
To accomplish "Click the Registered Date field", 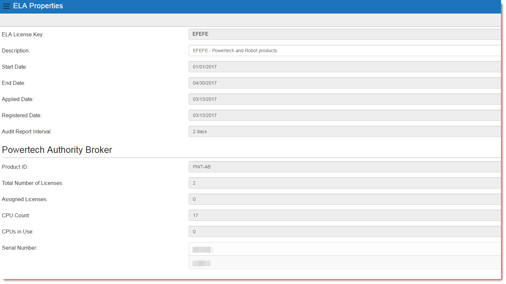I will tap(345, 115).
